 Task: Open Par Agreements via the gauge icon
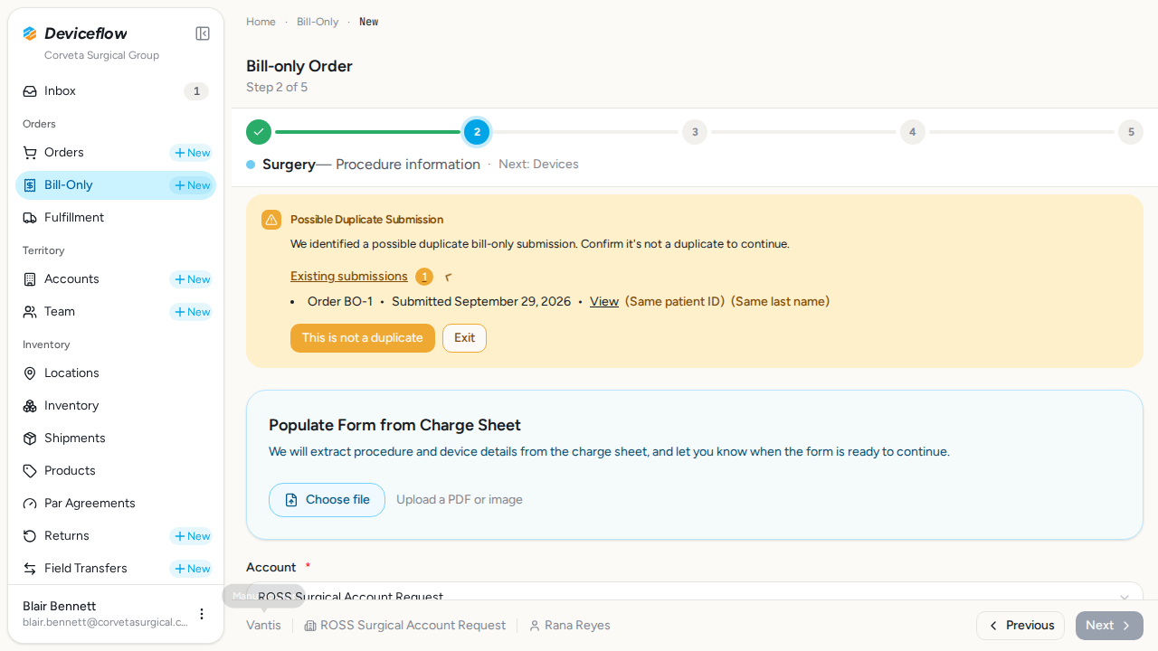click(x=30, y=504)
